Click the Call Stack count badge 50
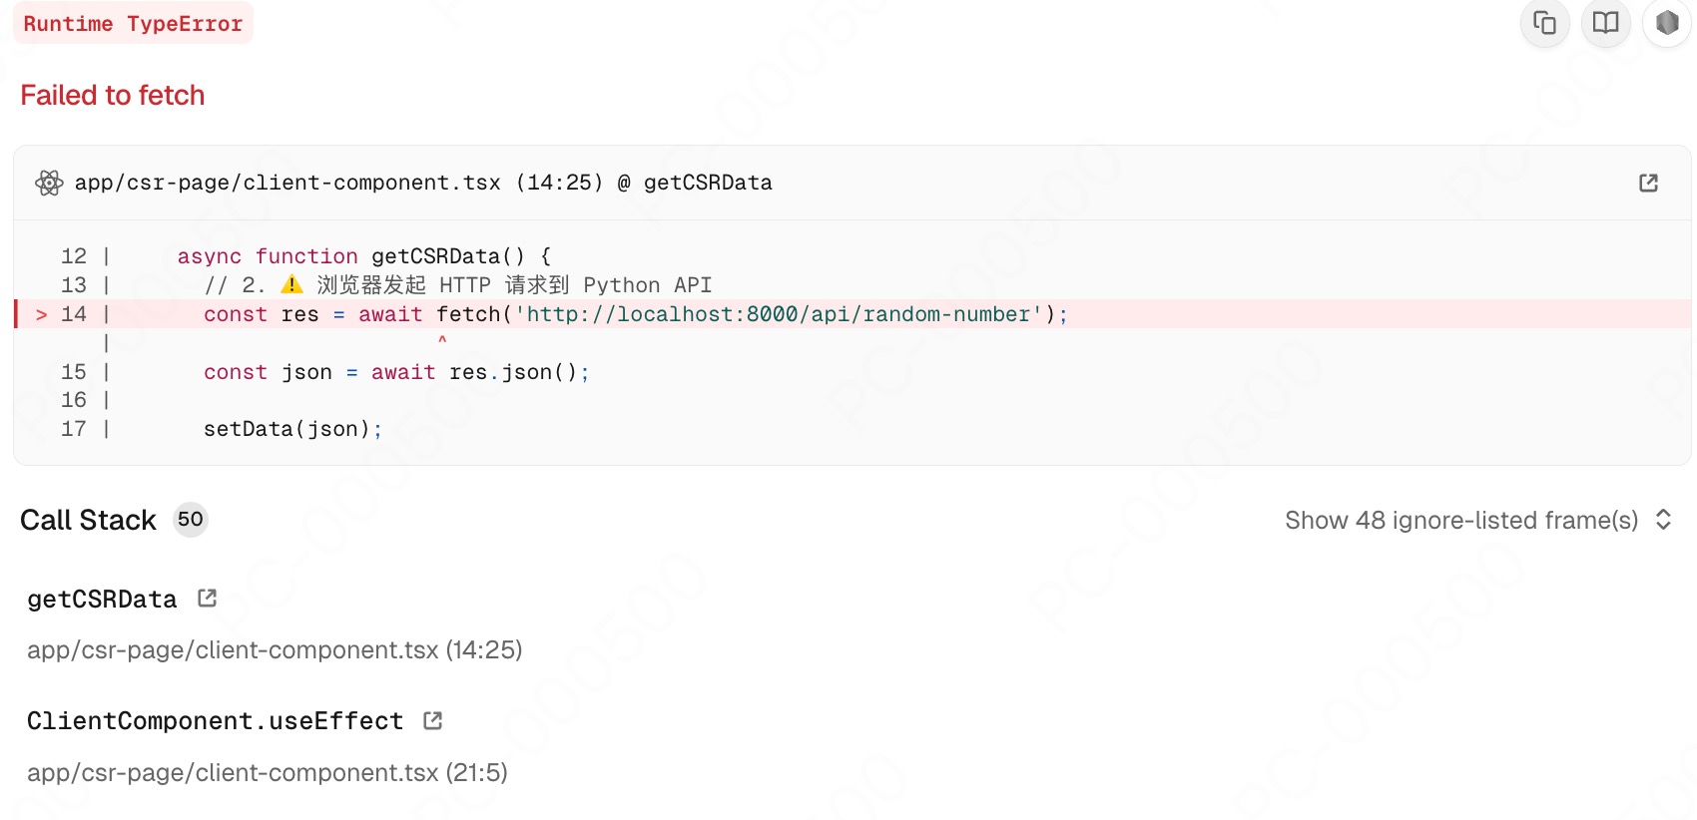Viewport: 1697px width, 820px height. [190, 520]
